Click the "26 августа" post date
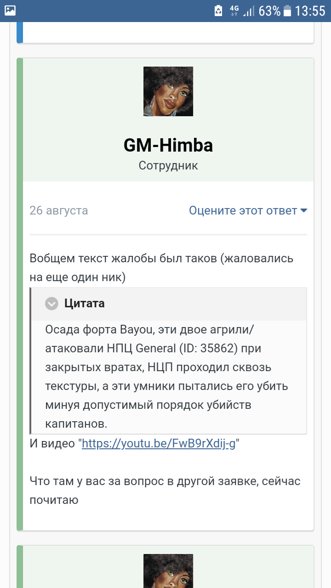Screen dimensions: 331x588 [x=59, y=211]
